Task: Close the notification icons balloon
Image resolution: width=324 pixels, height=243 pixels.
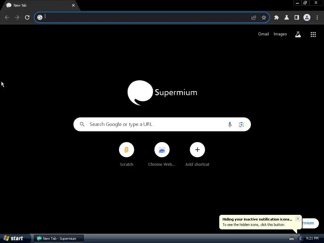Action: [x=297, y=219]
